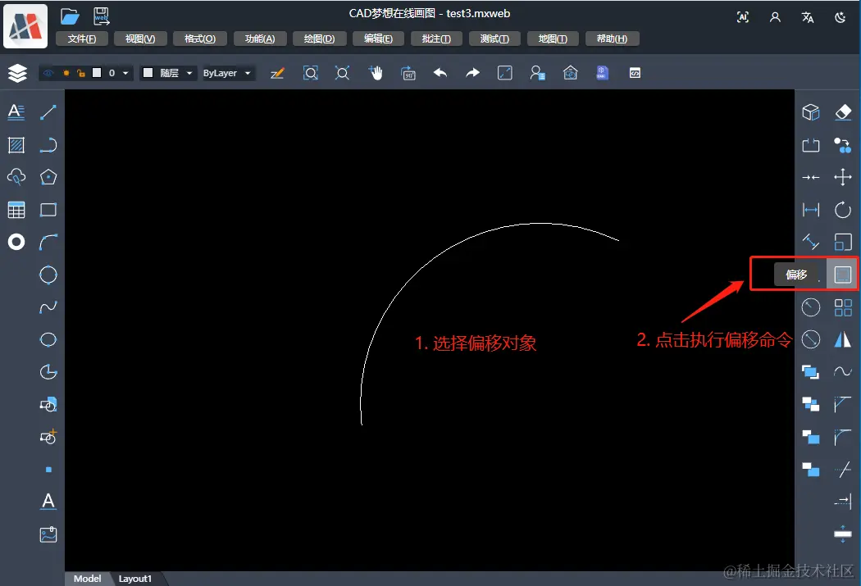Image resolution: width=861 pixels, height=586 pixels.
Task: Click the undo arrow
Action: tap(440, 72)
